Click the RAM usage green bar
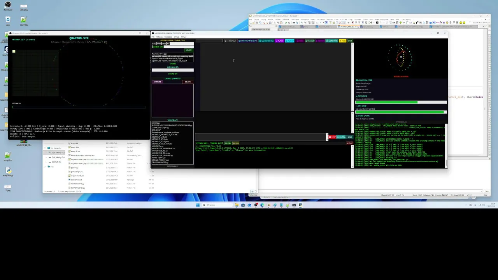 (401, 102)
